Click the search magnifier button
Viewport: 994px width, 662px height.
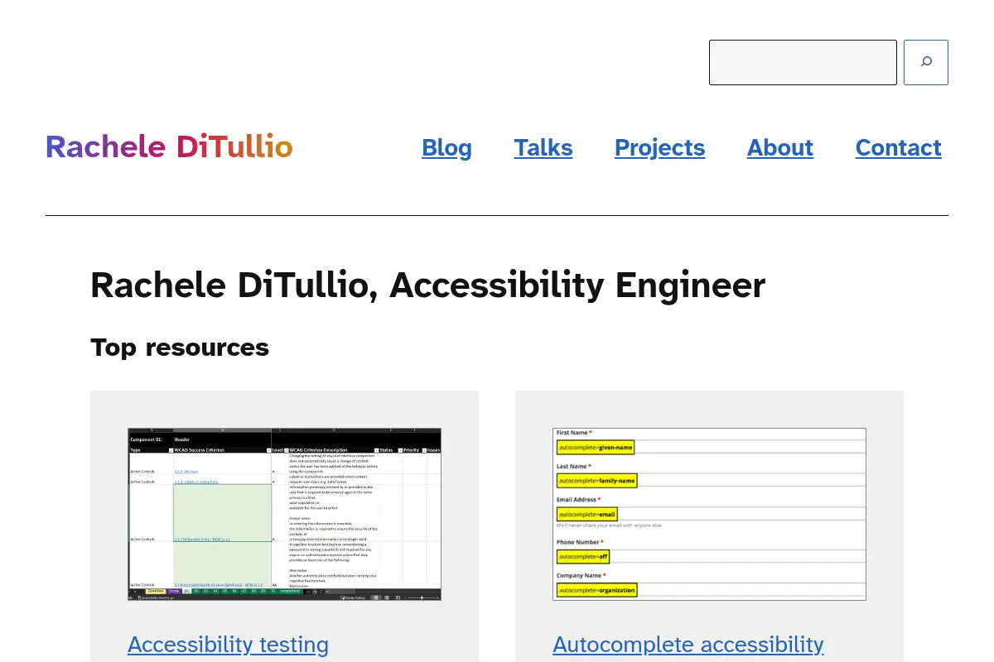click(926, 62)
